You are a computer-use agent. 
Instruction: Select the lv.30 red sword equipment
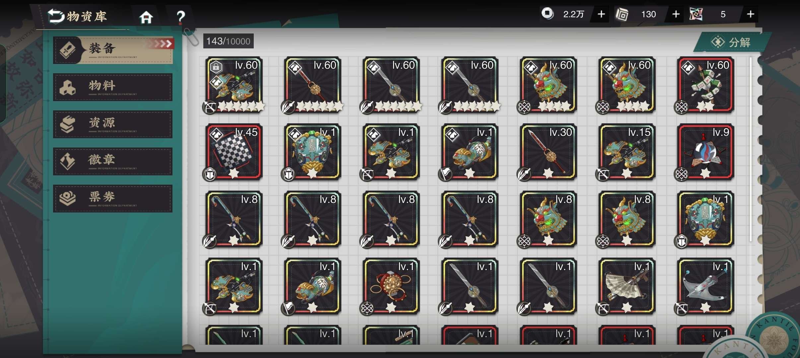pyautogui.click(x=548, y=152)
